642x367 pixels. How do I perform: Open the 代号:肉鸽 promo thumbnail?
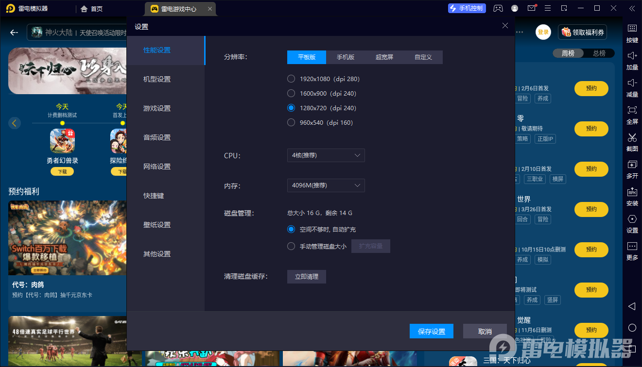click(68, 238)
